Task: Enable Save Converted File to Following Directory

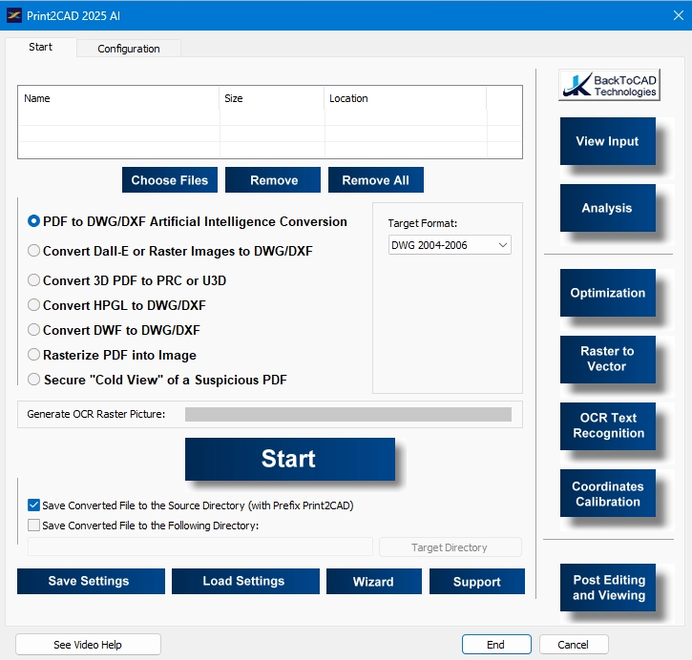Action: 34,525
